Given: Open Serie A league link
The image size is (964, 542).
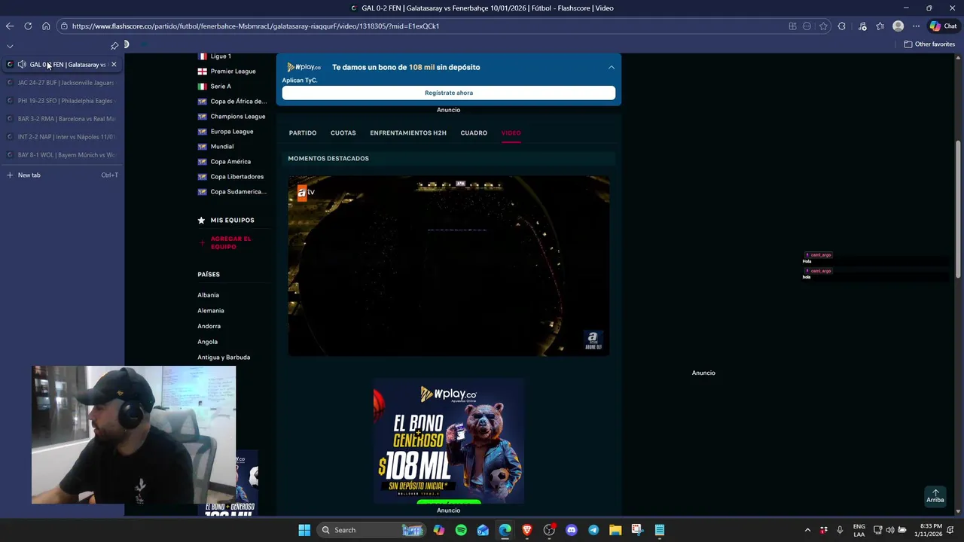Looking at the screenshot, I should click(221, 87).
